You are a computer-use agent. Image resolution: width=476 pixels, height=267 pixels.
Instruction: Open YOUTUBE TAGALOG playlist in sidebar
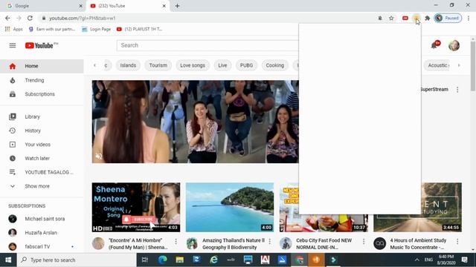[42, 172]
